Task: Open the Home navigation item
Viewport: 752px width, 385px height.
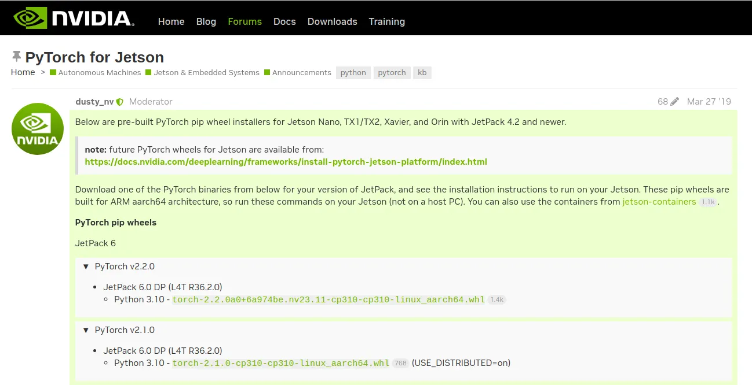Action: pyautogui.click(x=171, y=21)
